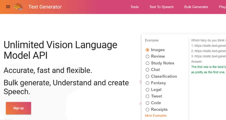Click the first static image URL line
This screenshot has height=120, width=226.
click(x=208, y=46)
